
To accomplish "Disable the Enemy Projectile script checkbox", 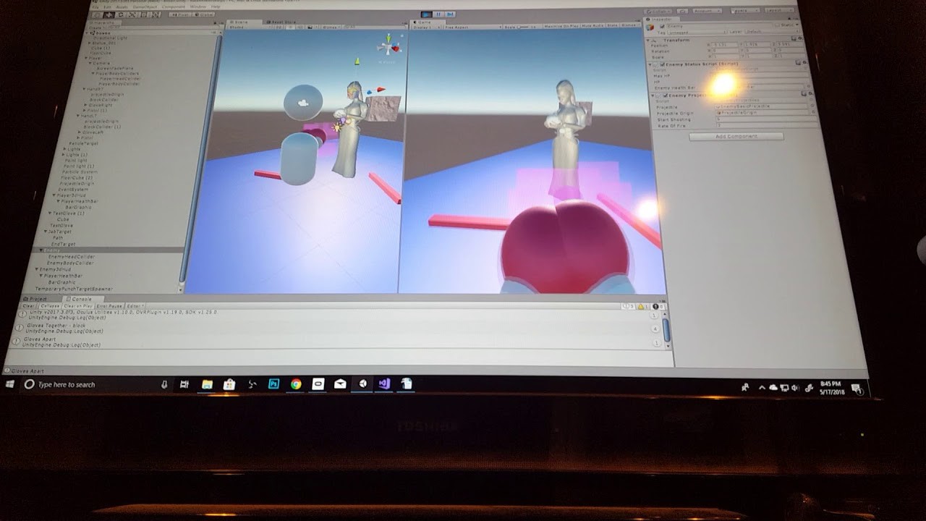I will pyautogui.click(x=666, y=96).
